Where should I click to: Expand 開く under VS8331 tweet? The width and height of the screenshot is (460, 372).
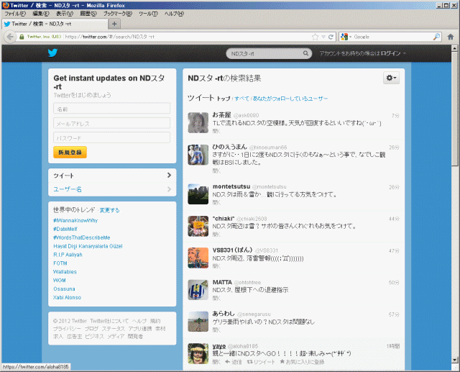coord(216,266)
